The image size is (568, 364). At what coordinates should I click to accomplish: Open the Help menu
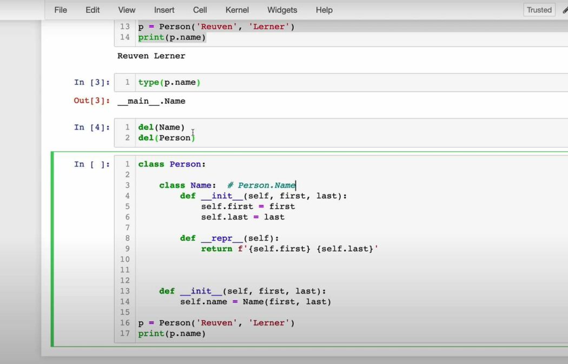tap(323, 10)
